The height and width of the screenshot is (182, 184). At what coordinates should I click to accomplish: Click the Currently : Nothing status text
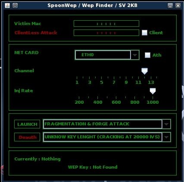(x=37, y=159)
